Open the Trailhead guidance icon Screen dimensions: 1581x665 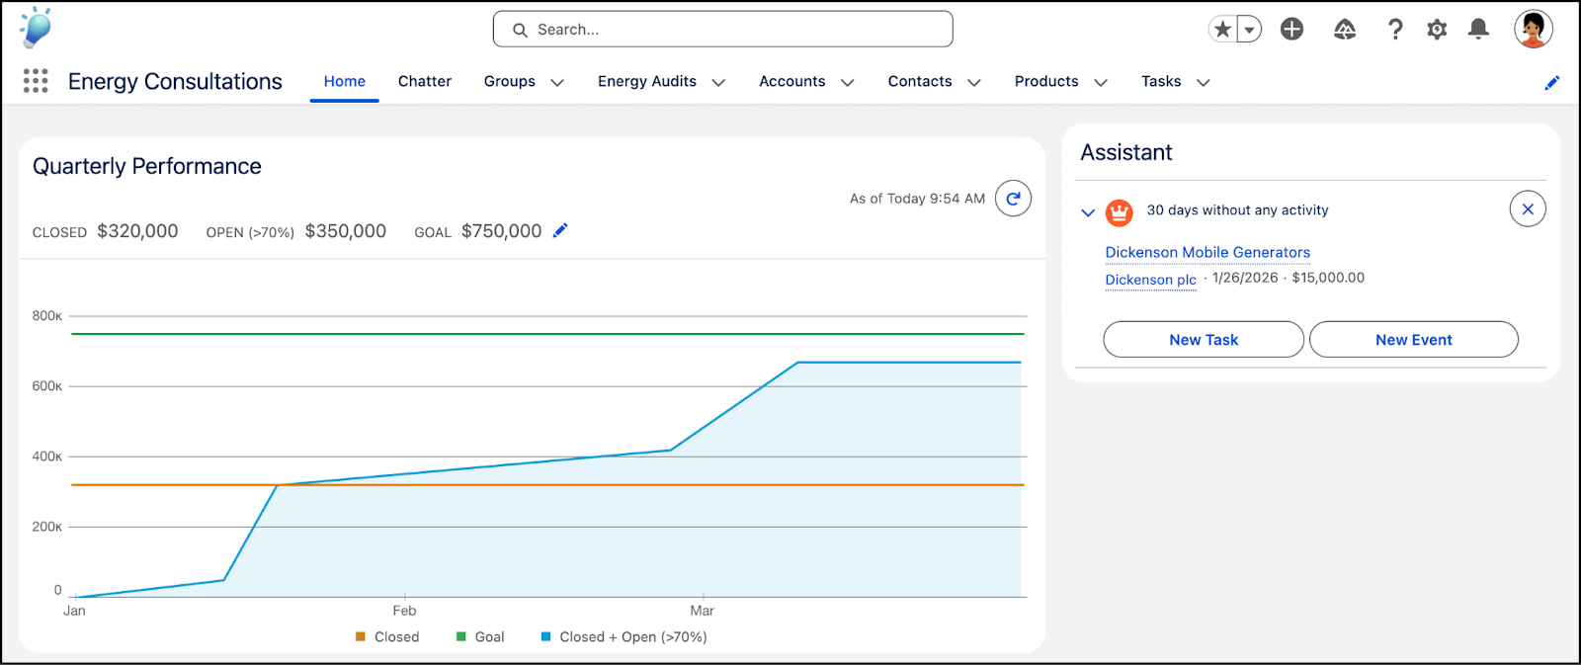pyautogui.click(x=1345, y=30)
